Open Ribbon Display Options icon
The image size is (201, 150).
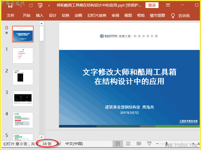point(168,5)
